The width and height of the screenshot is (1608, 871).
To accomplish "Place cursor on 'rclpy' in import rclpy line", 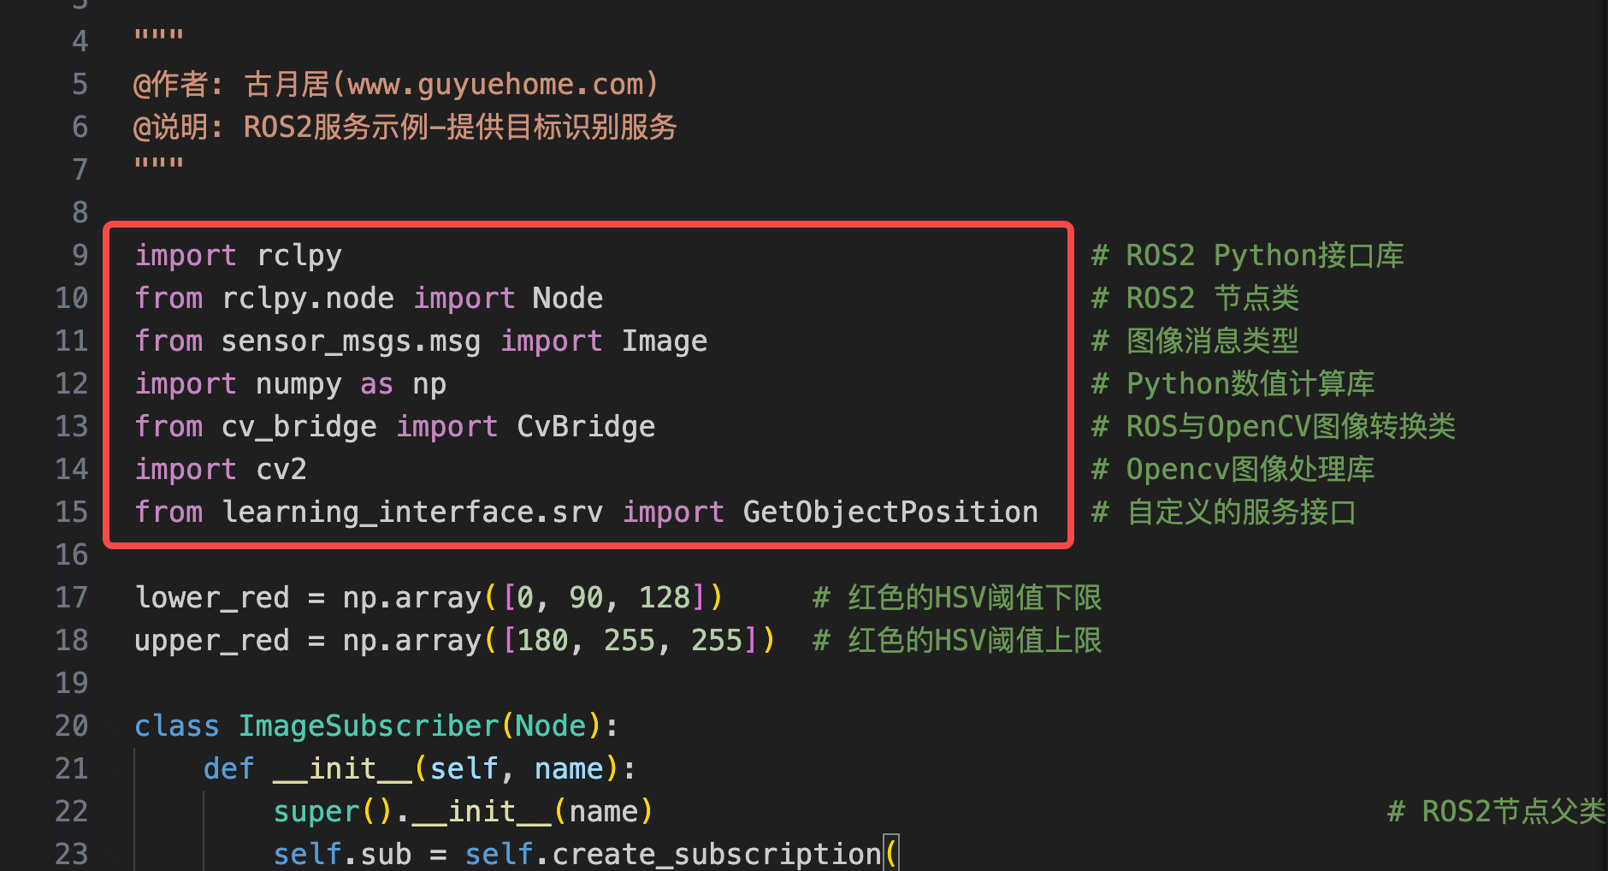I will 299,256.
